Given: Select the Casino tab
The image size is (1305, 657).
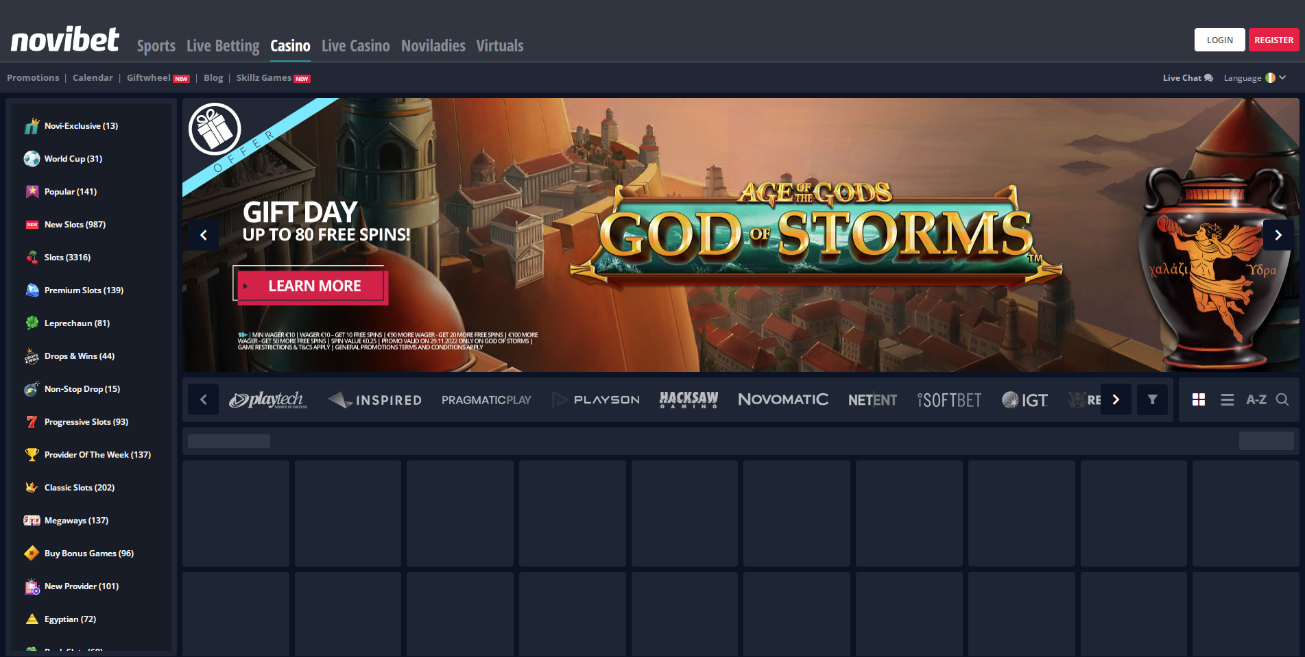Looking at the screenshot, I should (290, 46).
